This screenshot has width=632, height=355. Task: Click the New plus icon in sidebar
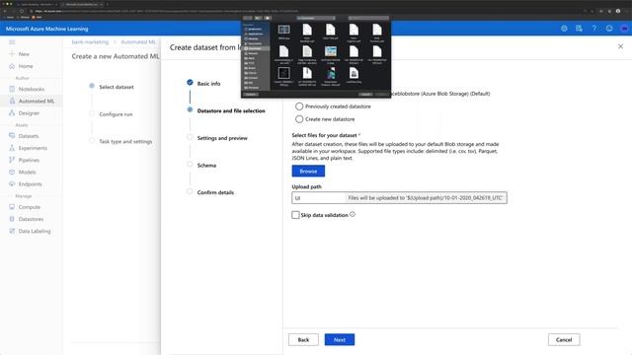12,54
